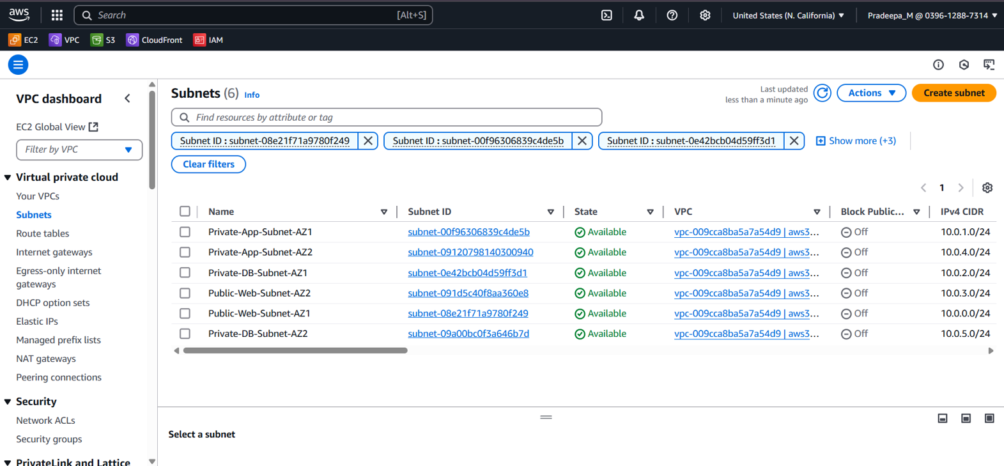Open the info panel circle icon
This screenshot has height=466, width=1004.
coord(938,65)
